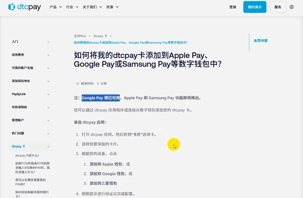The height and width of the screenshot is (198, 303).
Task: Click the 登录 link
Action: pyautogui.click(x=233, y=7)
